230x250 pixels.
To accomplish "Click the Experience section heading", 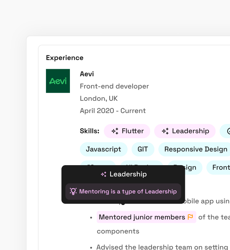I will pyautogui.click(x=65, y=58).
